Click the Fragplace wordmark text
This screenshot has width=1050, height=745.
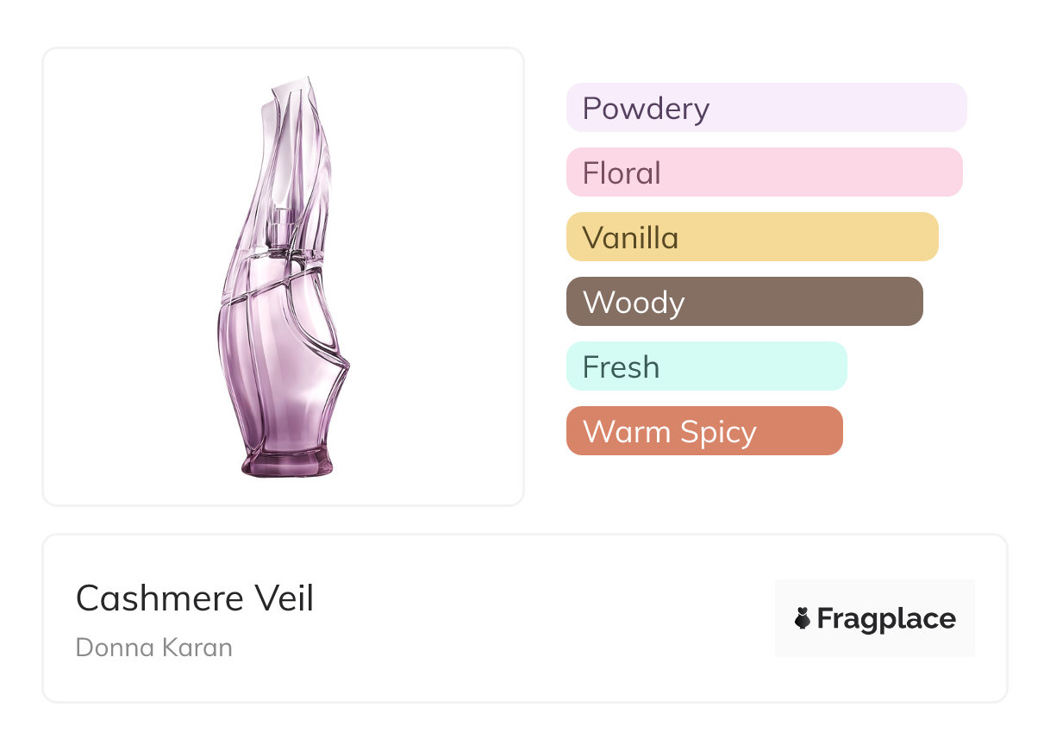[x=886, y=618]
